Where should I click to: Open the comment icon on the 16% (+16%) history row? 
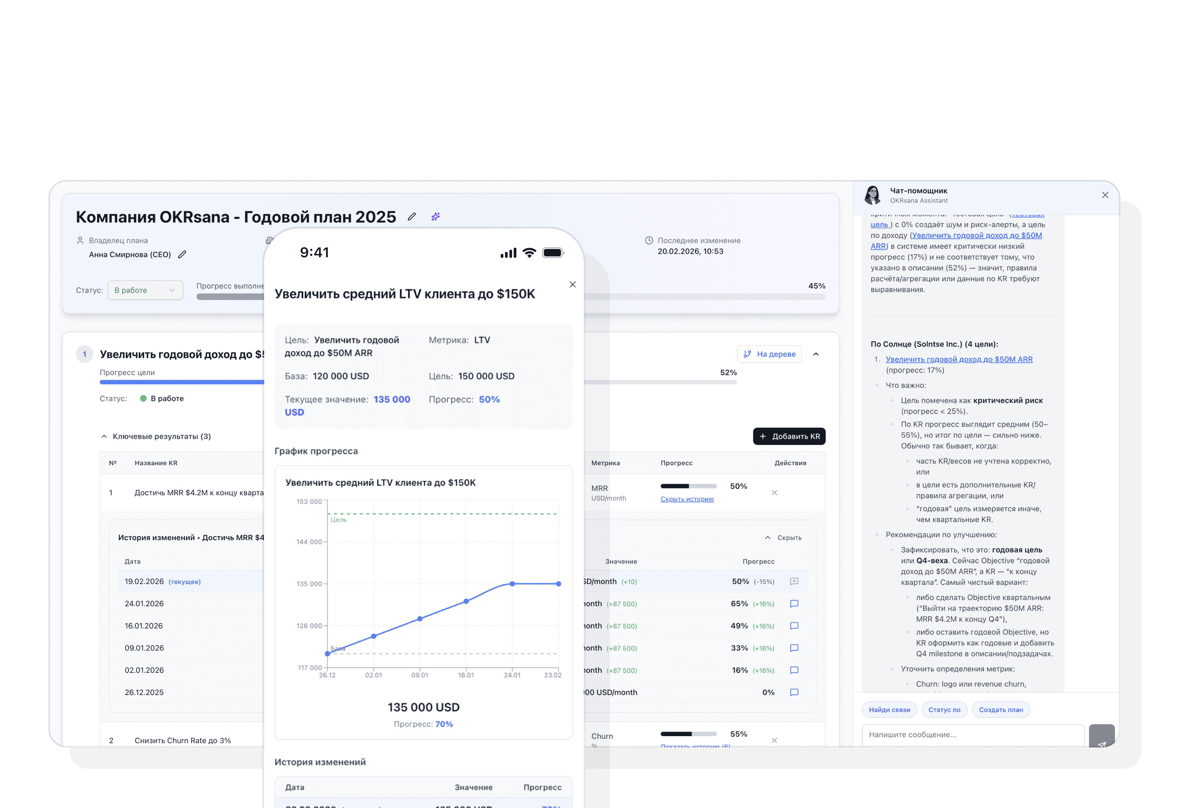pyautogui.click(x=794, y=670)
